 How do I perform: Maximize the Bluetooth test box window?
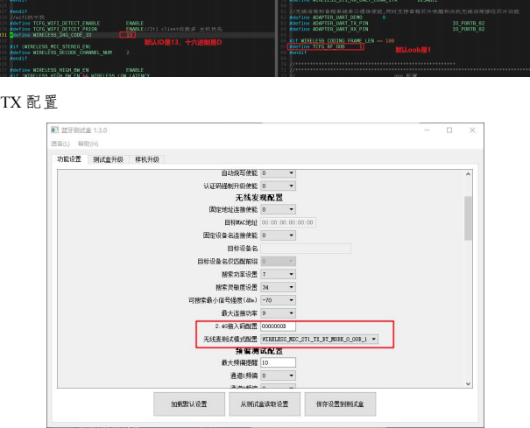pos(449,130)
